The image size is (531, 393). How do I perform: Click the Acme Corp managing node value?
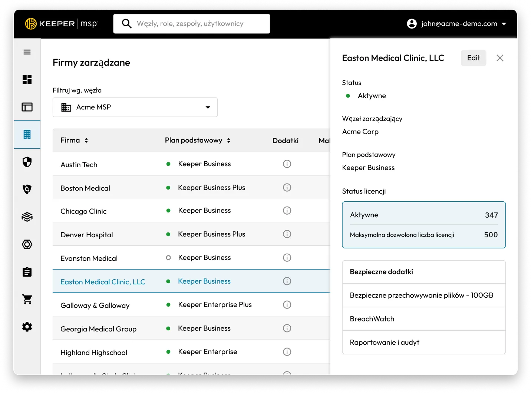click(360, 132)
